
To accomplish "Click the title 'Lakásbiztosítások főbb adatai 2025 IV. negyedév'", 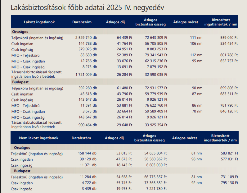I will pos(88,7).
